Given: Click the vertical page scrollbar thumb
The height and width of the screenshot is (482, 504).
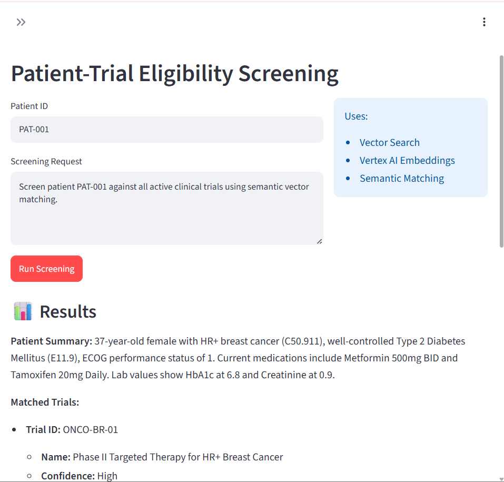Looking at the screenshot, I should (x=501, y=151).
